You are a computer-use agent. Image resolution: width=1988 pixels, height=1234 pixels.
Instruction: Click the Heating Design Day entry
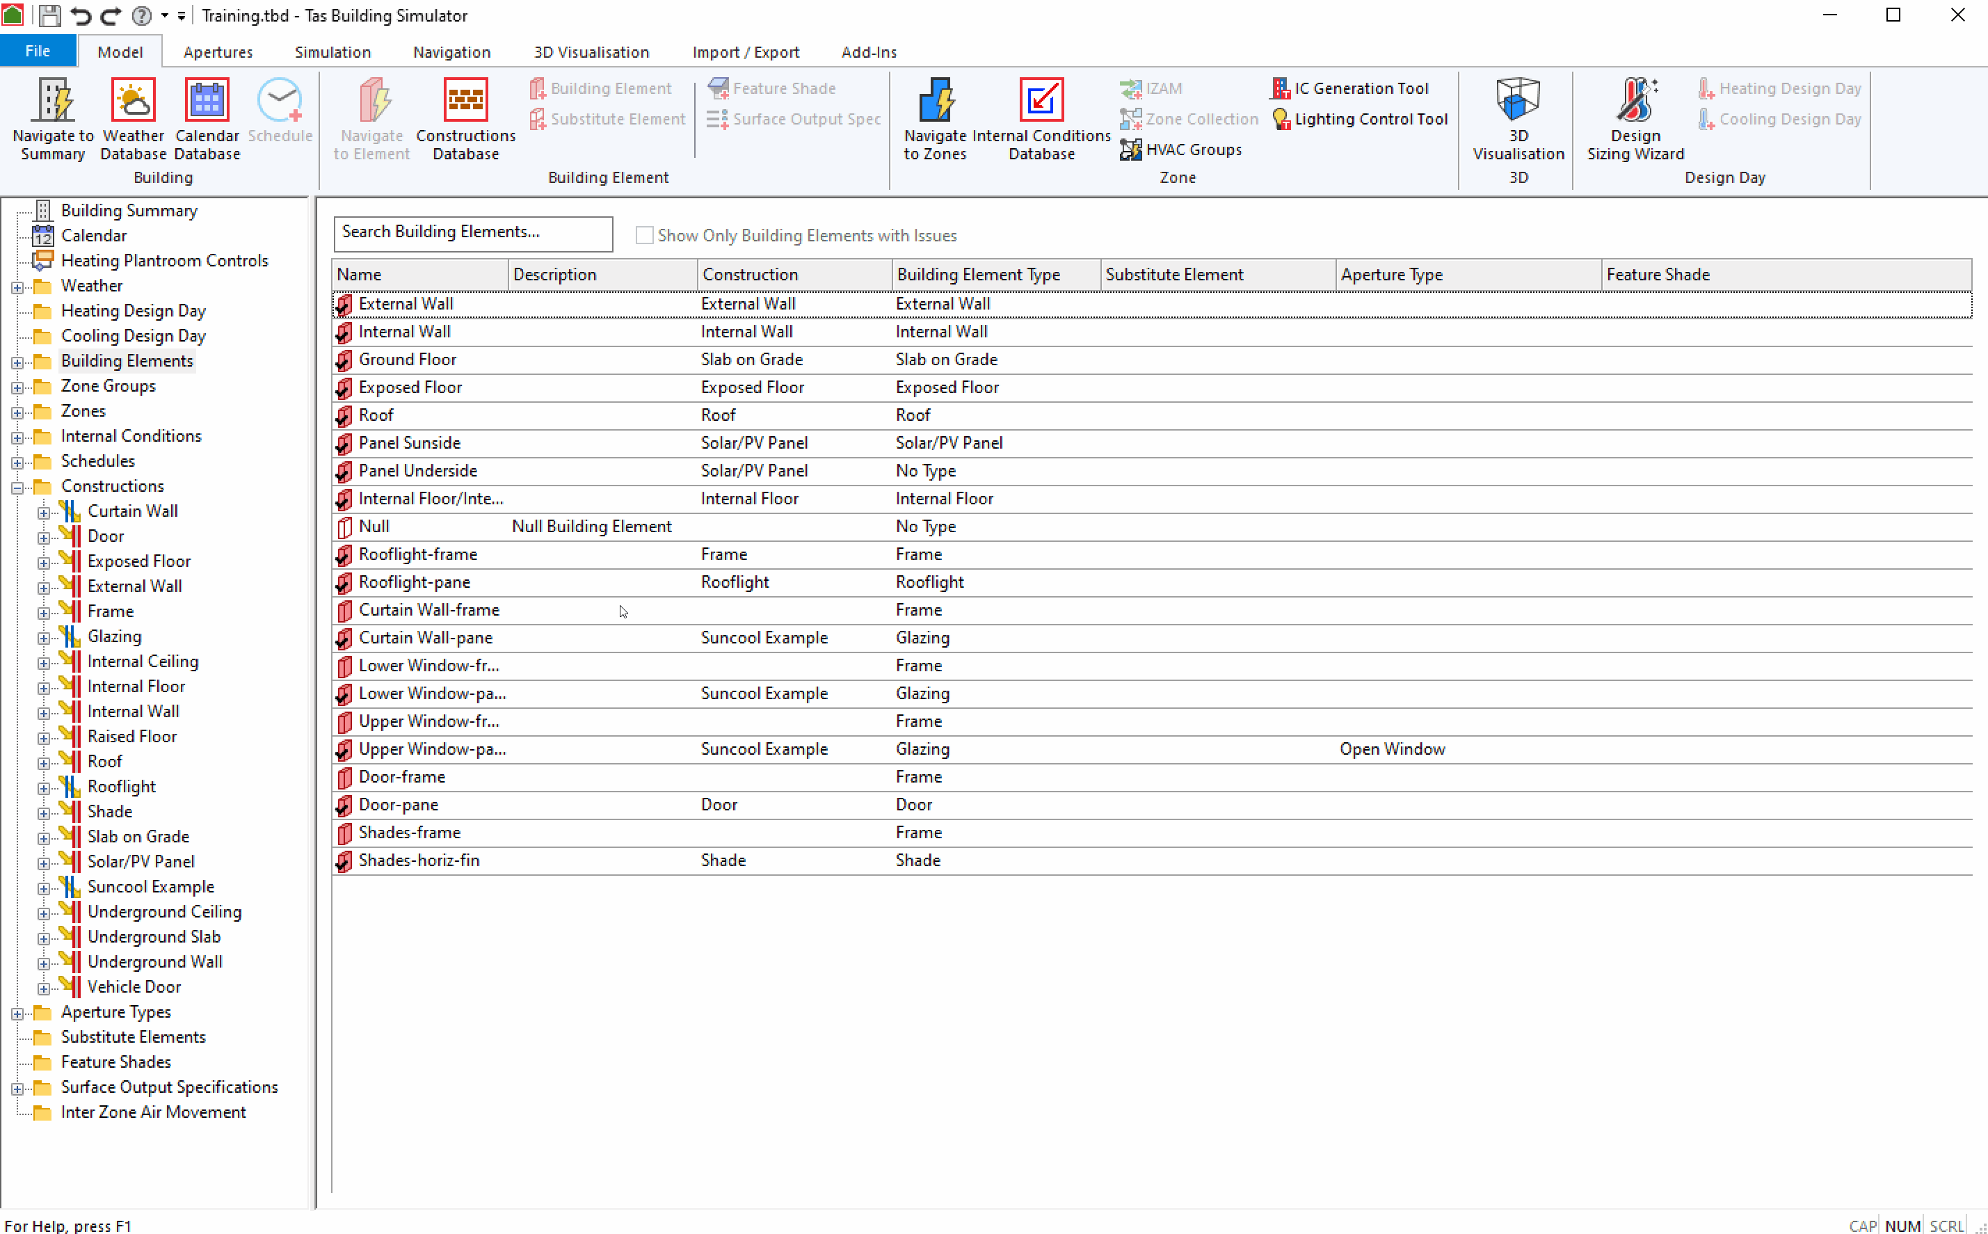[x=135, y=310]
